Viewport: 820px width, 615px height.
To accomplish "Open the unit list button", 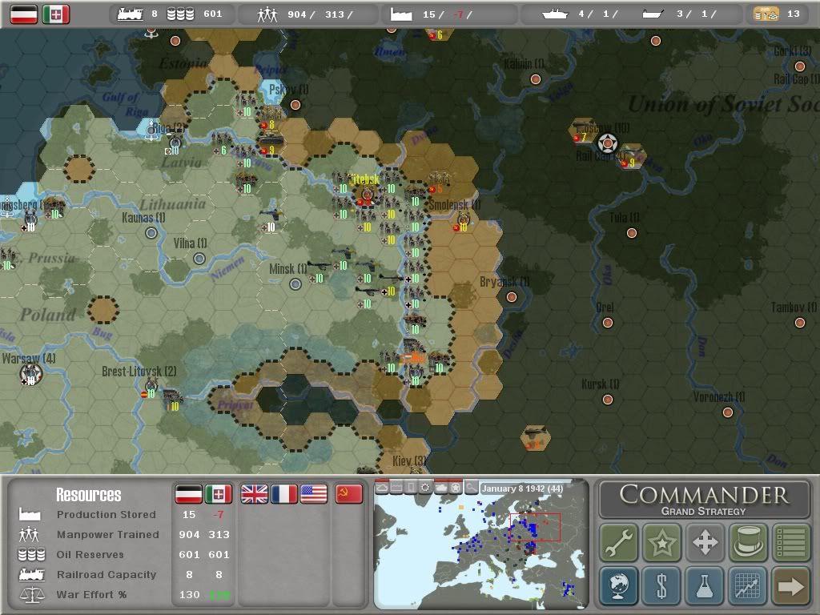I will (x=790, y=542).
